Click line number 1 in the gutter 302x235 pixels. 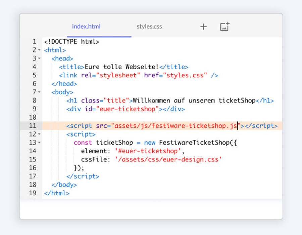(34, 42)
